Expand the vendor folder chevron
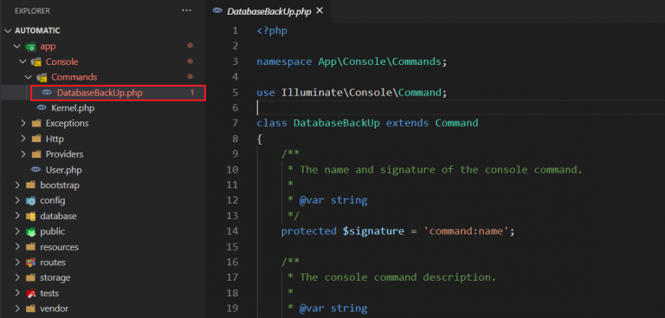This screenshot has height=318, width=665. pos(17,308)
